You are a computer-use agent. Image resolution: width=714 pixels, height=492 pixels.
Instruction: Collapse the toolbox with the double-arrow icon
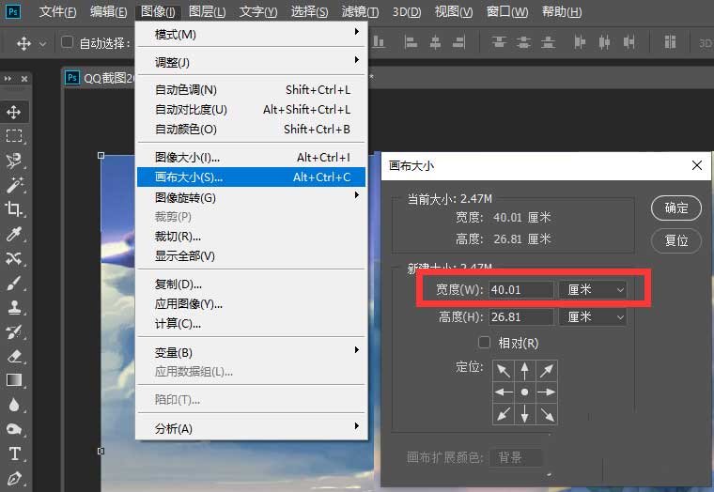point(8,79)
